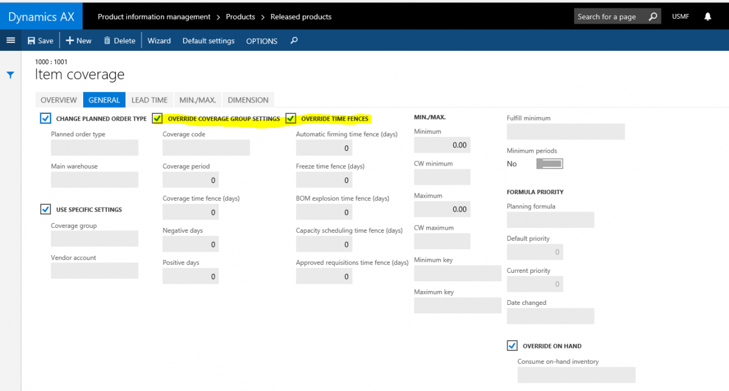
Task: Click Default settings button
Action: 208,41
